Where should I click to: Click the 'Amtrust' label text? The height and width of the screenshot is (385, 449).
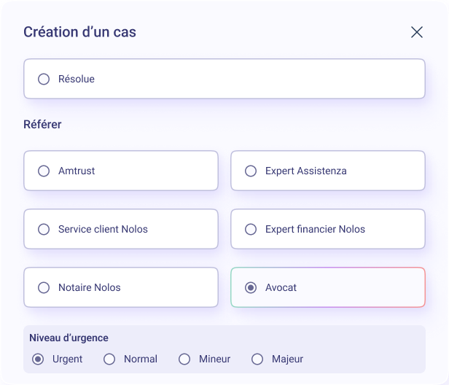point(77,171)
